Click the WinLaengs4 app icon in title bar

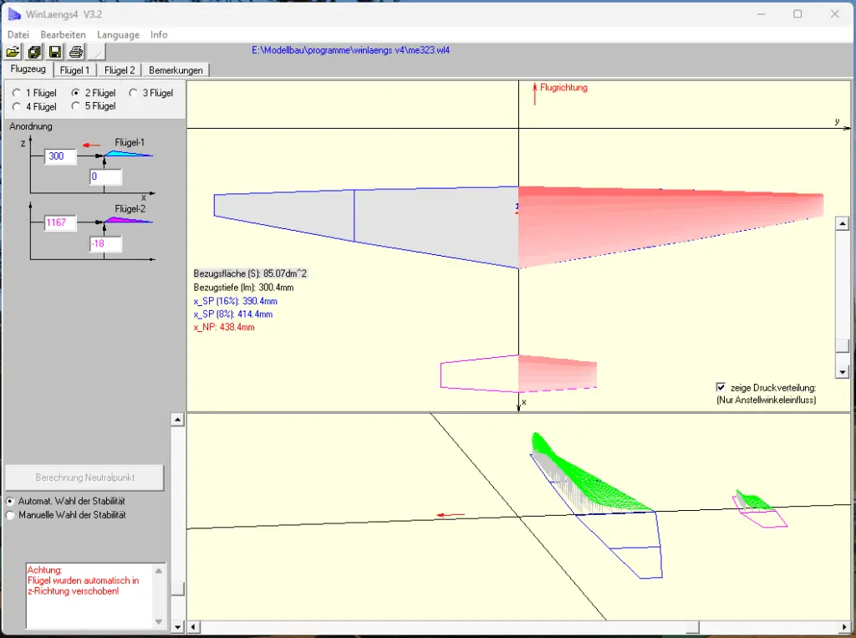pyautogui.click(x=14, y=14)
